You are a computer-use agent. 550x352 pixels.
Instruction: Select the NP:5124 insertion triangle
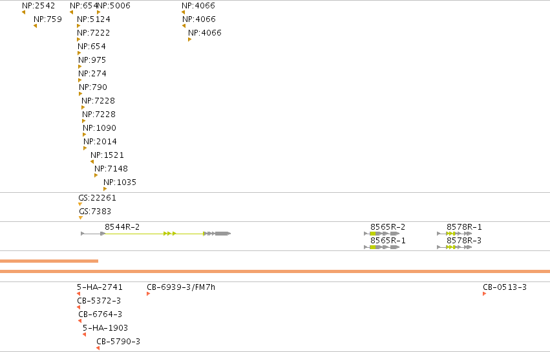pos(79,26)
